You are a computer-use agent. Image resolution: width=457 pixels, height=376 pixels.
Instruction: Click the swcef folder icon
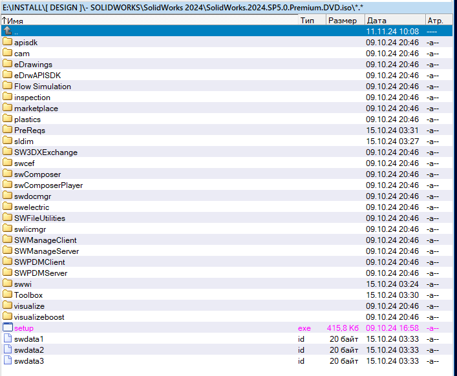pos(8,163)
